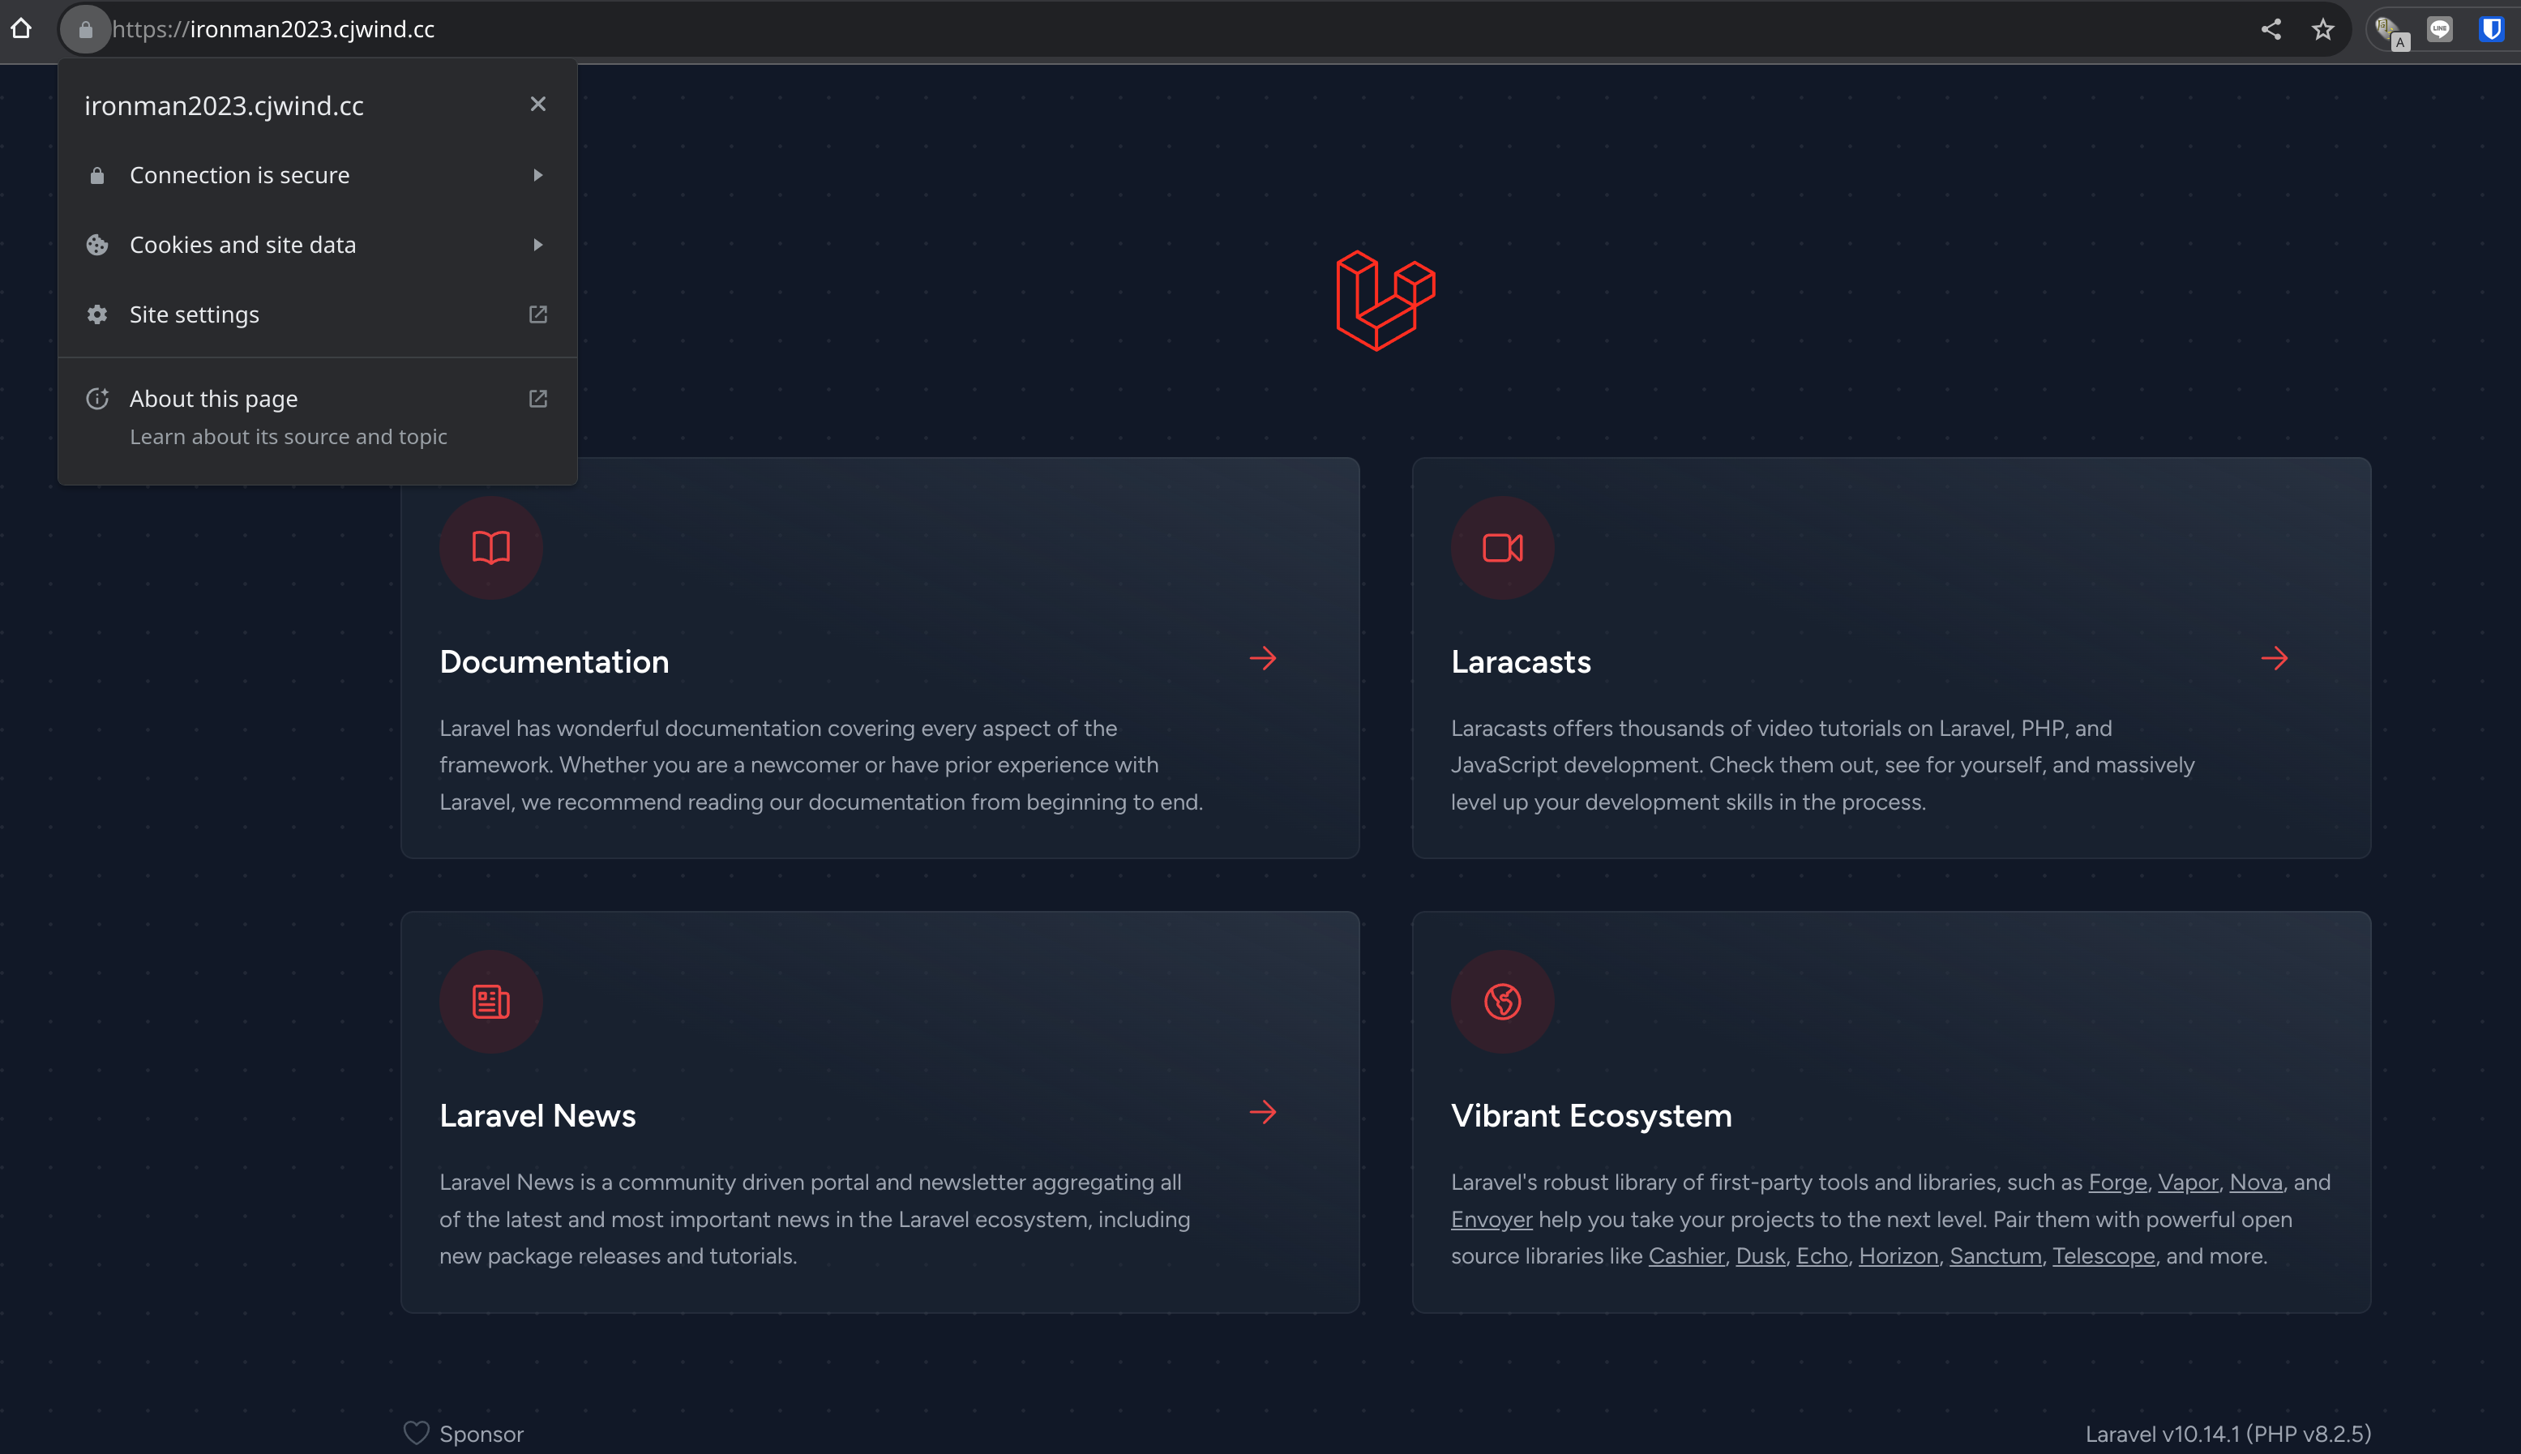Open About this page entry
This screenshot has width=2521, height=1454.
click(318, 417)
